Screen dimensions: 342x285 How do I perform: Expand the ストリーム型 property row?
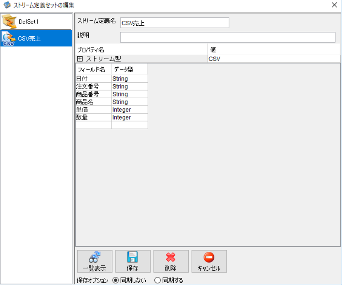(80, 59)
